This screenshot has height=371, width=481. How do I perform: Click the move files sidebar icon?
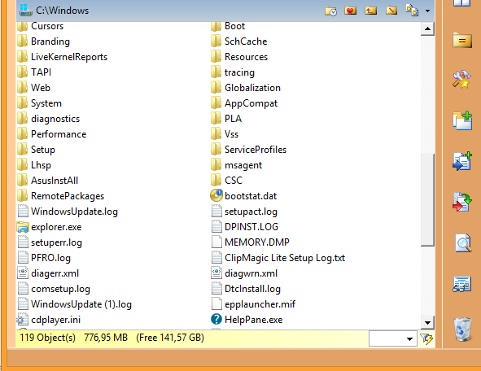pos(462,202)
